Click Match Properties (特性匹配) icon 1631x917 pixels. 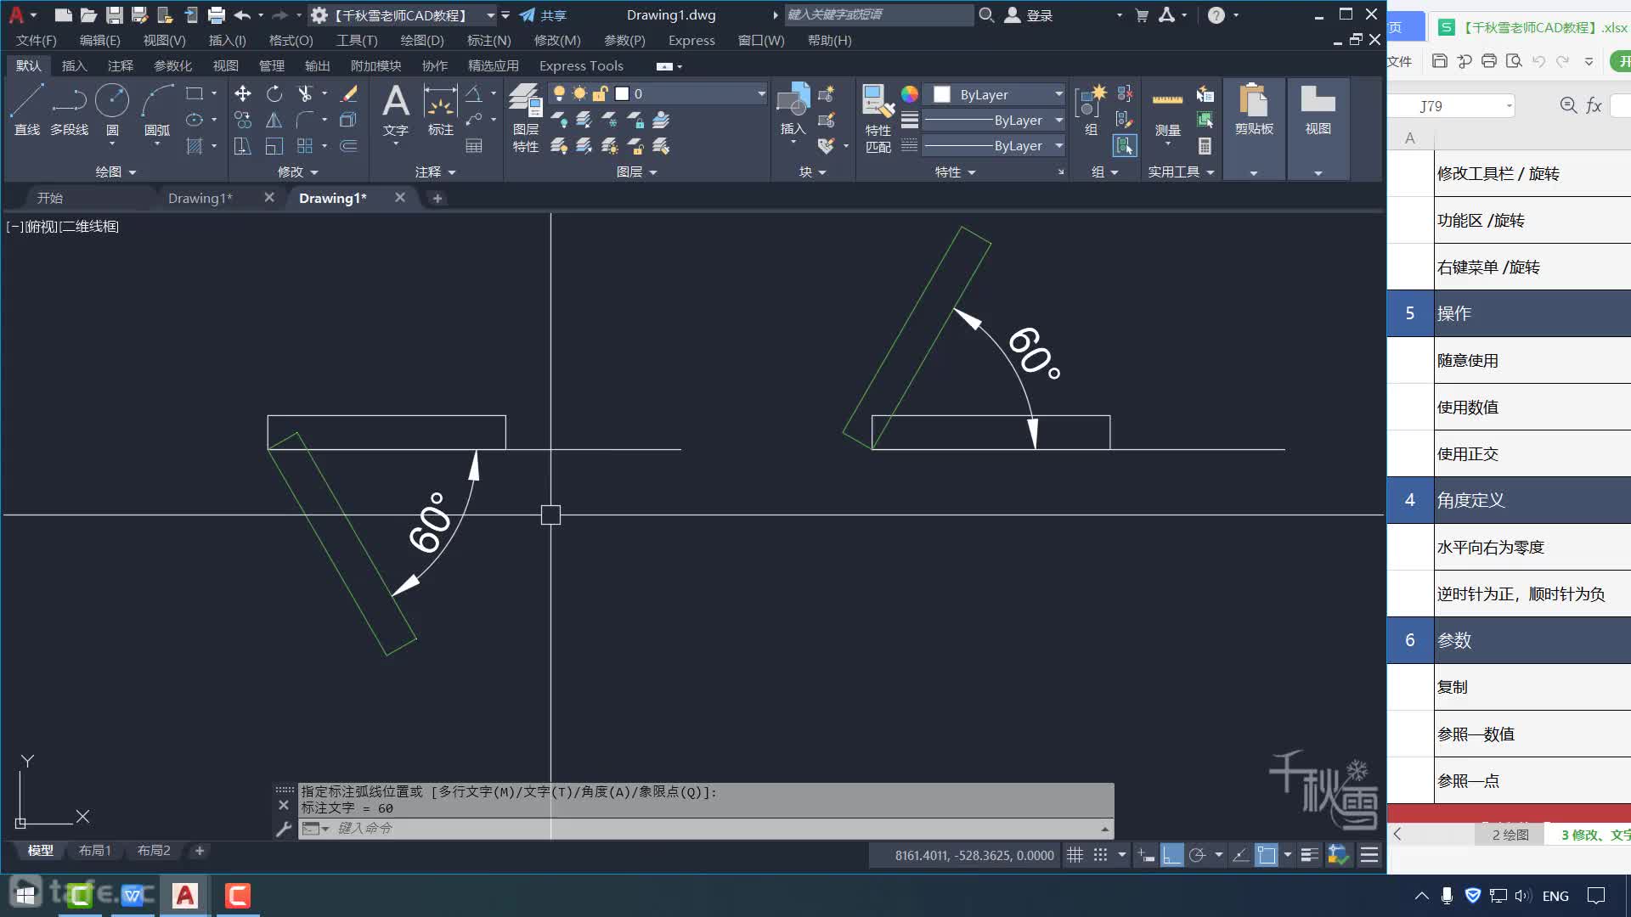(x=878, y=118)
